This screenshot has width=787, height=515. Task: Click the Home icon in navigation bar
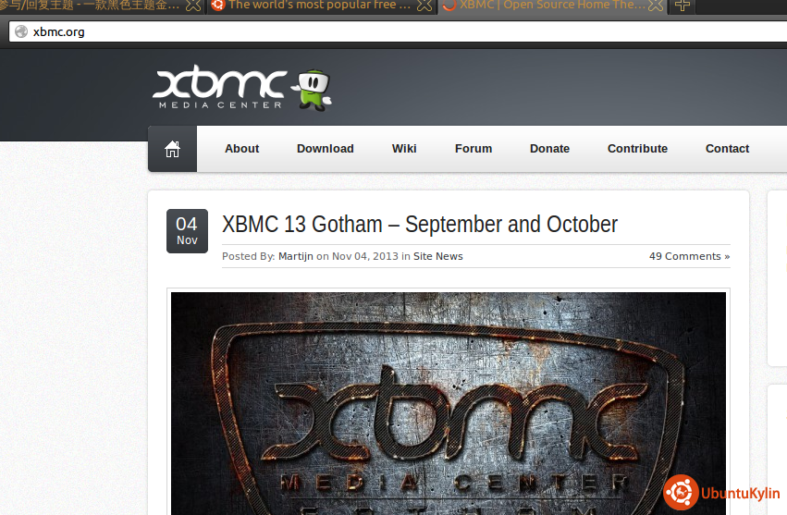click(x=172, y=149)
